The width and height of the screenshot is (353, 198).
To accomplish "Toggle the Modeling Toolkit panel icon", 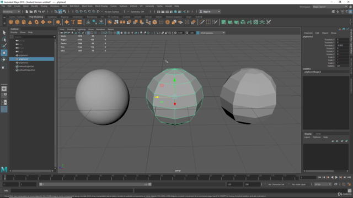I will [x=333, y=12].
